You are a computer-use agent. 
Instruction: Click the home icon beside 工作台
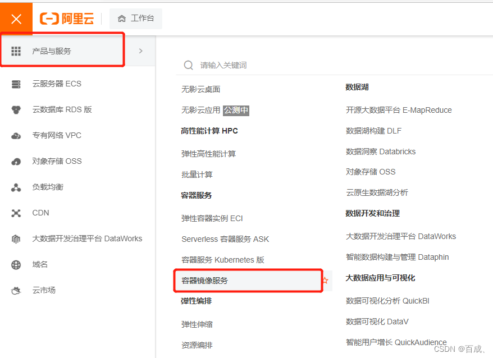[x=122, y=19]
